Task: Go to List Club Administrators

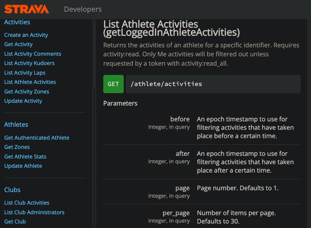Action: pos(34,212)
